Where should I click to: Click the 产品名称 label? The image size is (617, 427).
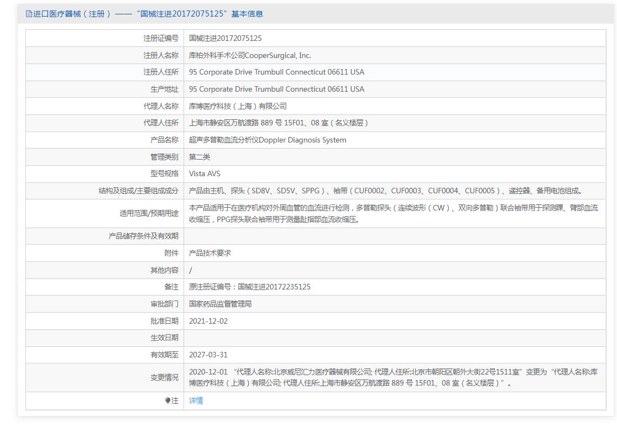pyautogui.click(x=165, y=140)
